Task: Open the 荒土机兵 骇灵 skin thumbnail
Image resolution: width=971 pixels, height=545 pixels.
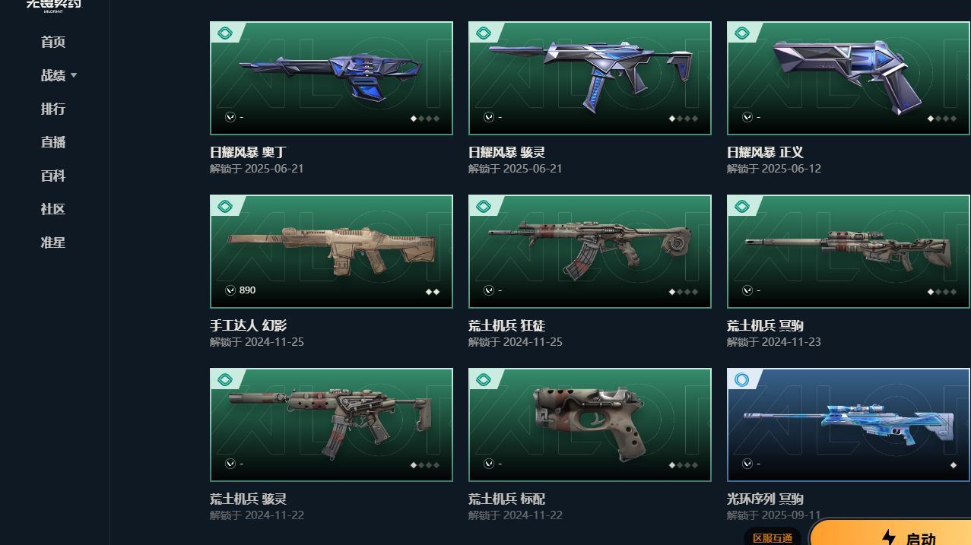Action: (332, 425)
